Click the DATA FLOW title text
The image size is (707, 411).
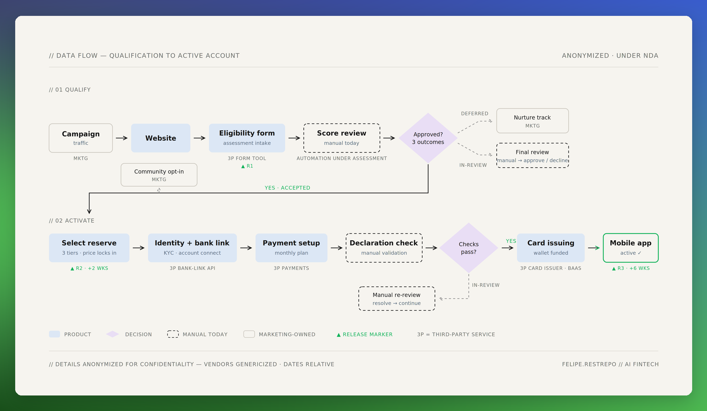[145, 55]
